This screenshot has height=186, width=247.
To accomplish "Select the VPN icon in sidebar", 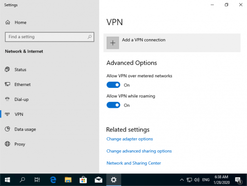I will pyautogui.click(x=7, y=114).
